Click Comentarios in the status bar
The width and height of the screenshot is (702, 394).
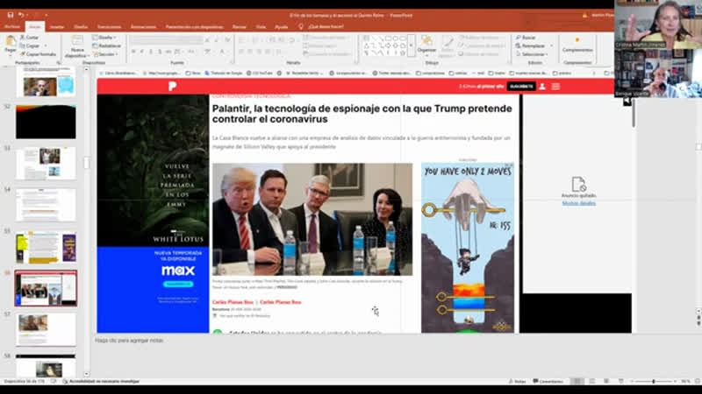coord(548,382)
